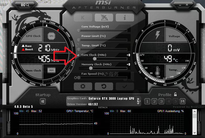Click the monitoring graph scrollbar down arrow

click(x=195, y=132)
